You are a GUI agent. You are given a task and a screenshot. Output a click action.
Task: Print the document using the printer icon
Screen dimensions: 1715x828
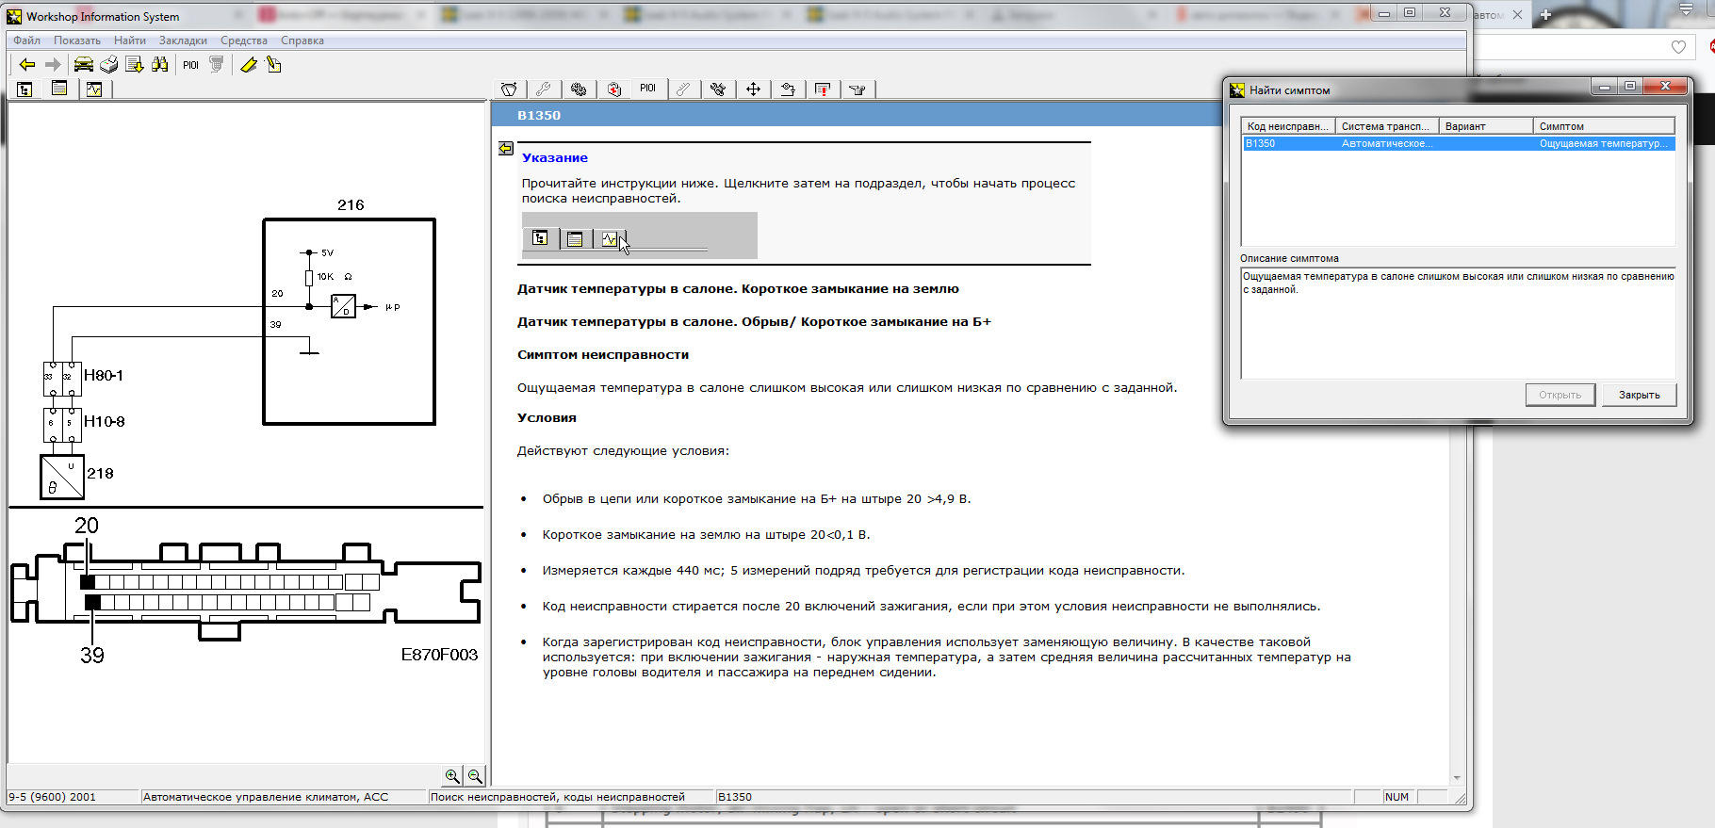(x=109, y=64)
